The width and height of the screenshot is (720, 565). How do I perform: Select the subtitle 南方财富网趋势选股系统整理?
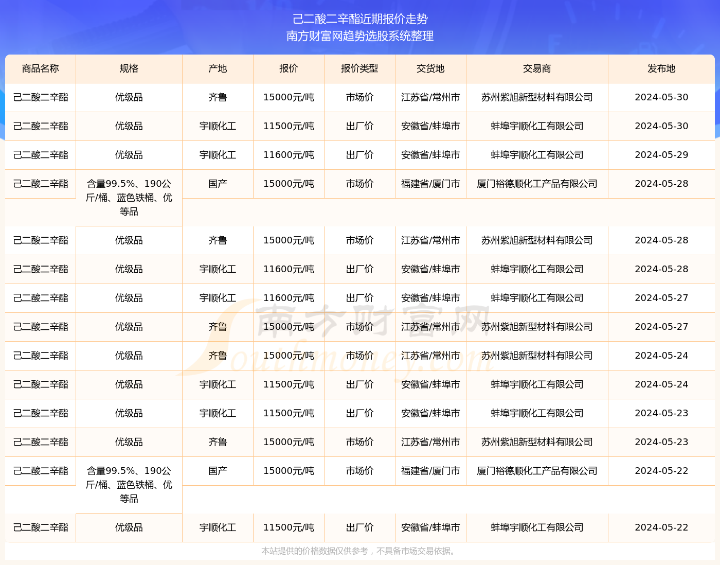tap(360, 36)
